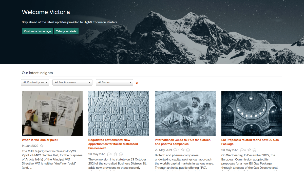Screen dimensions: 304x171
Task: Favorite the VAT due or paid article star
Action: pyautogui.click(x=42, y=146)
